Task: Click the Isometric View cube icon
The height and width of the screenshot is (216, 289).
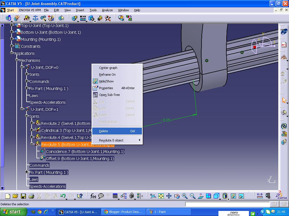Action: pos(216,196)
